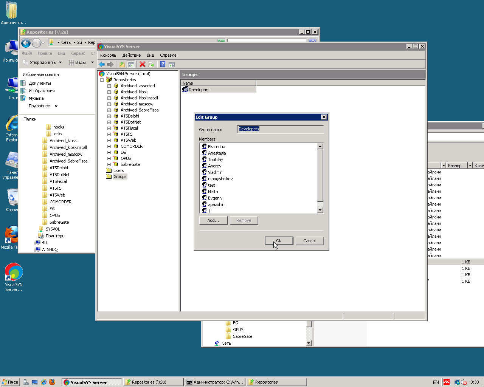Open the VisualSVN Server desktop shortcut
Screen dimensions: 484x387
[14, 277]
